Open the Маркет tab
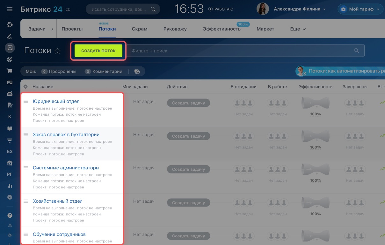The width and height of the screenshot is (385, 245). coord(265,29)
